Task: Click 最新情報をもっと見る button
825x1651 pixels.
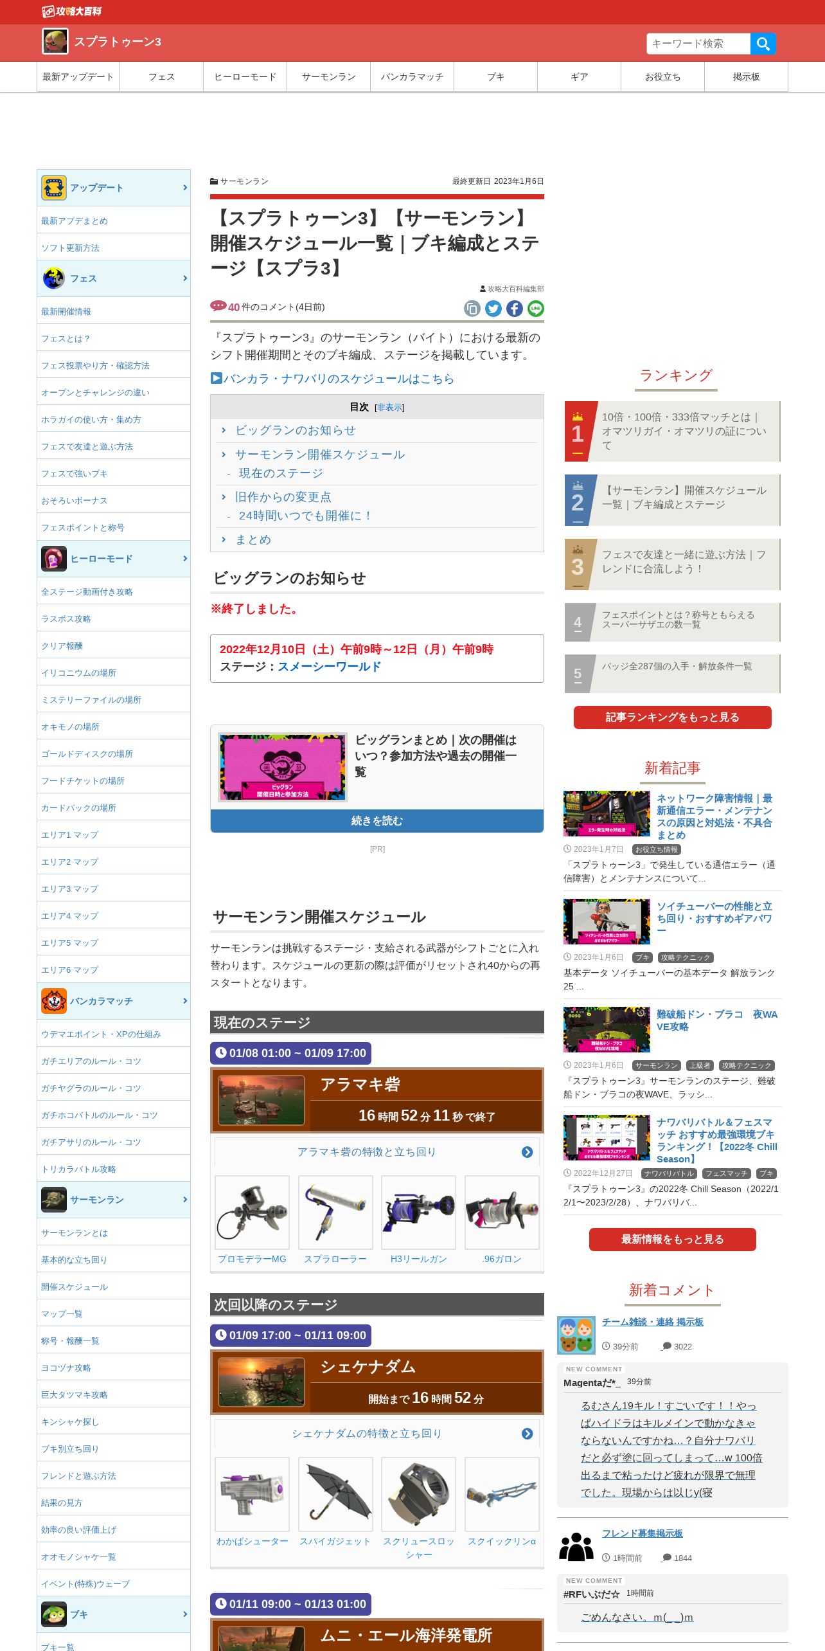Action: coord(672,1240)
